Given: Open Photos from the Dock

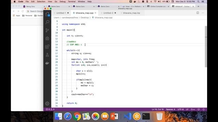Looking at the screenshot, I should point(95,116).
